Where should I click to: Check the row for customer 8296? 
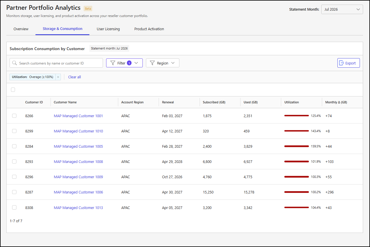click(x=14, y=177)
